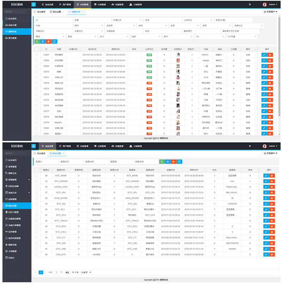
Task: Expand 权限管理 in lower sidebar
Action: tap(16, 180)
